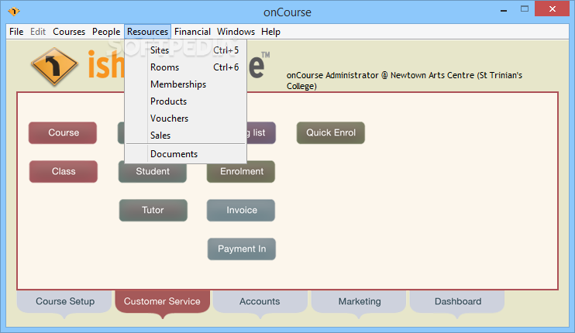
Task: Open the Financial menu
Action: pos(192,32)
